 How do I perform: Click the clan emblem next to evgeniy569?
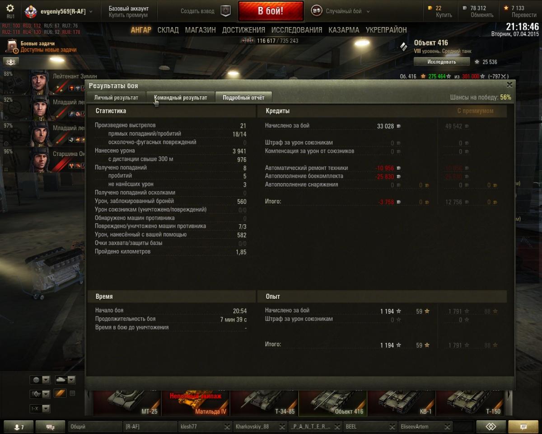pos(31,12)
